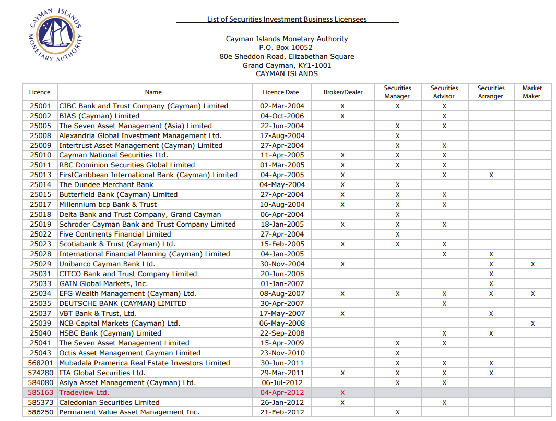Select 'CITCO Bank and Trust Company Limited'
Viewport: 556px width, 421px height.
tap(128, 274)
